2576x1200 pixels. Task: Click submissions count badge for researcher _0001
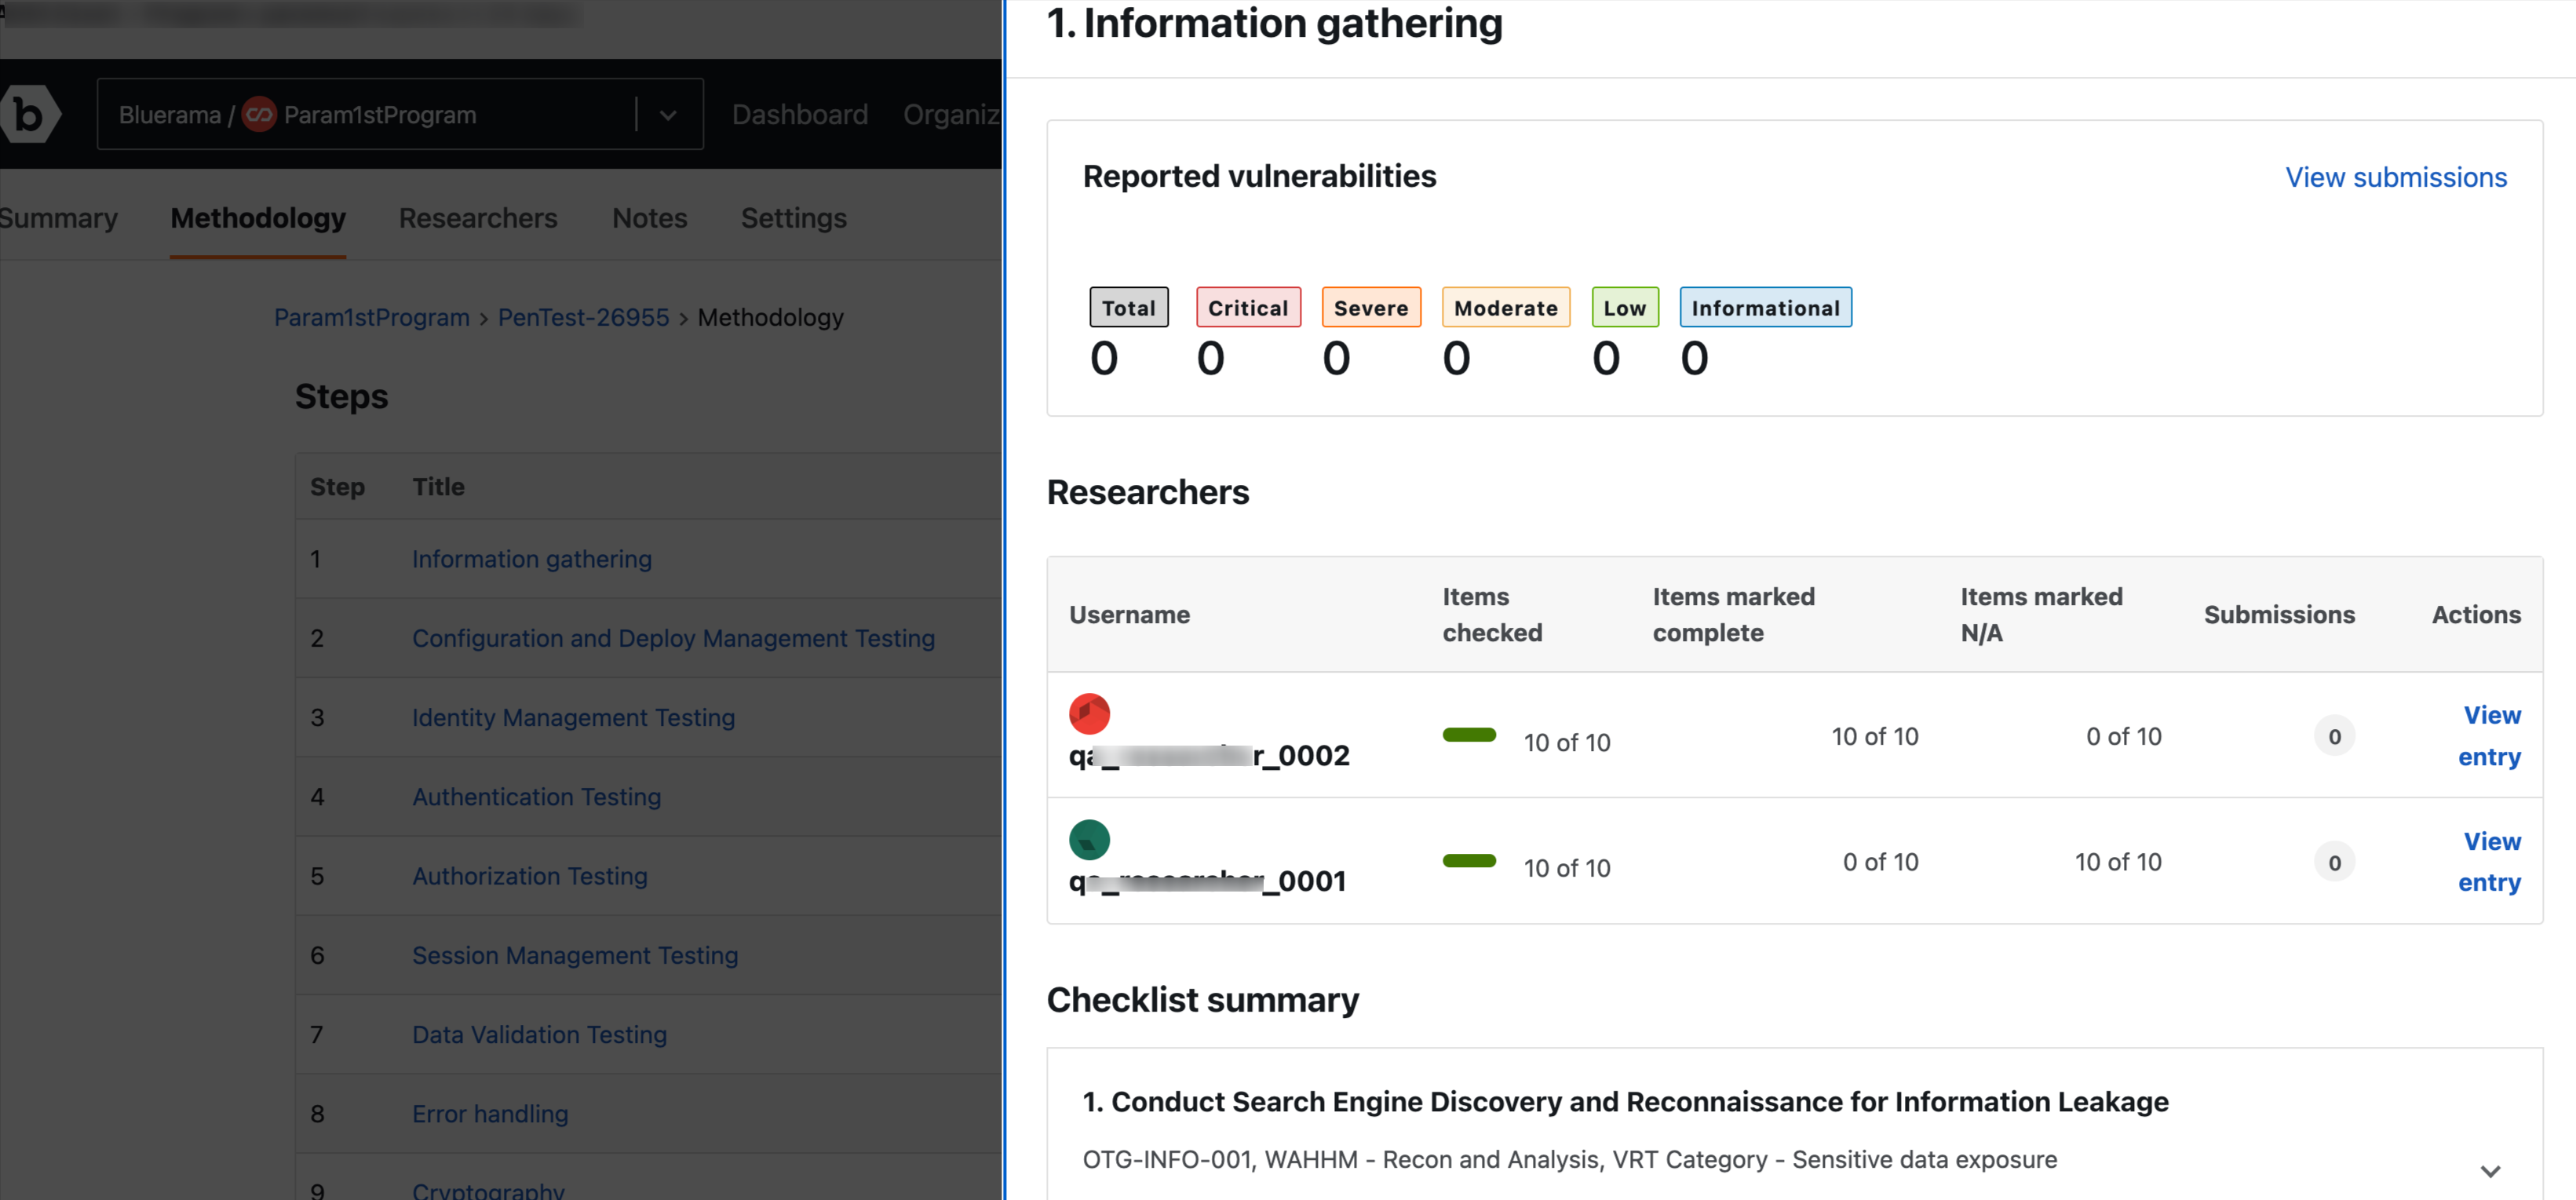(2334, 863)
